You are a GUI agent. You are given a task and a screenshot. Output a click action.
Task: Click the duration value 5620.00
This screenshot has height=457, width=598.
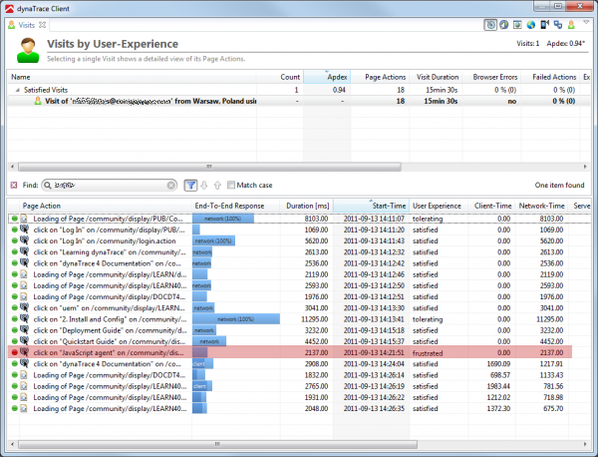(x=316, y=240)
